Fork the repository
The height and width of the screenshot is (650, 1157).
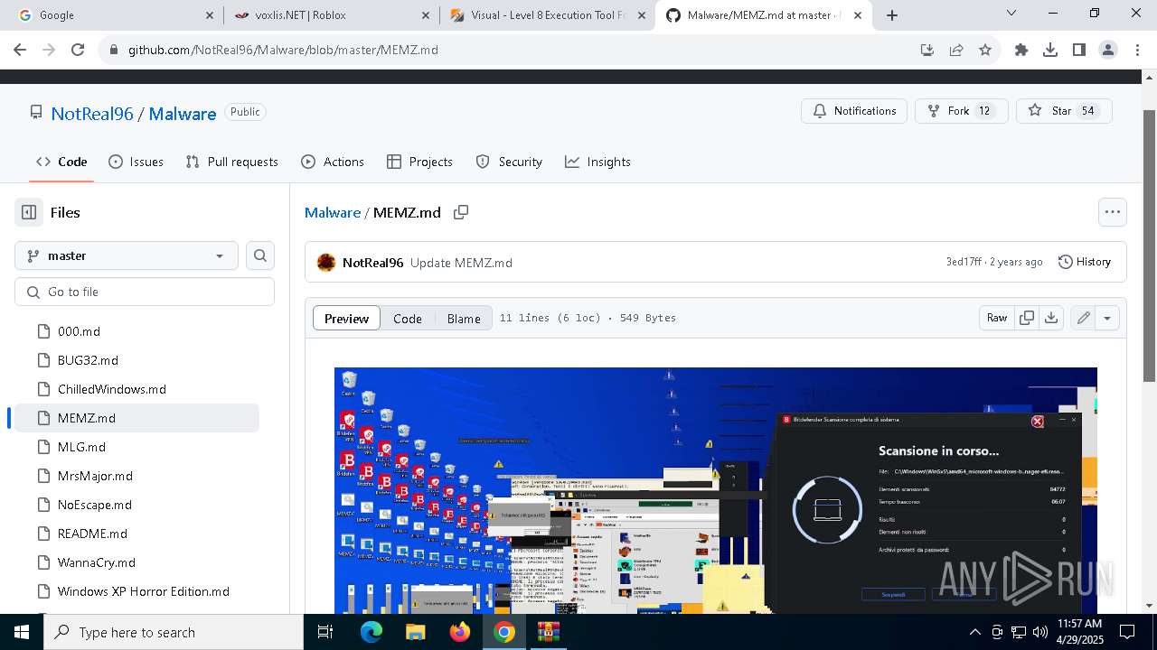pyautogui.click(x=961, y=111)
